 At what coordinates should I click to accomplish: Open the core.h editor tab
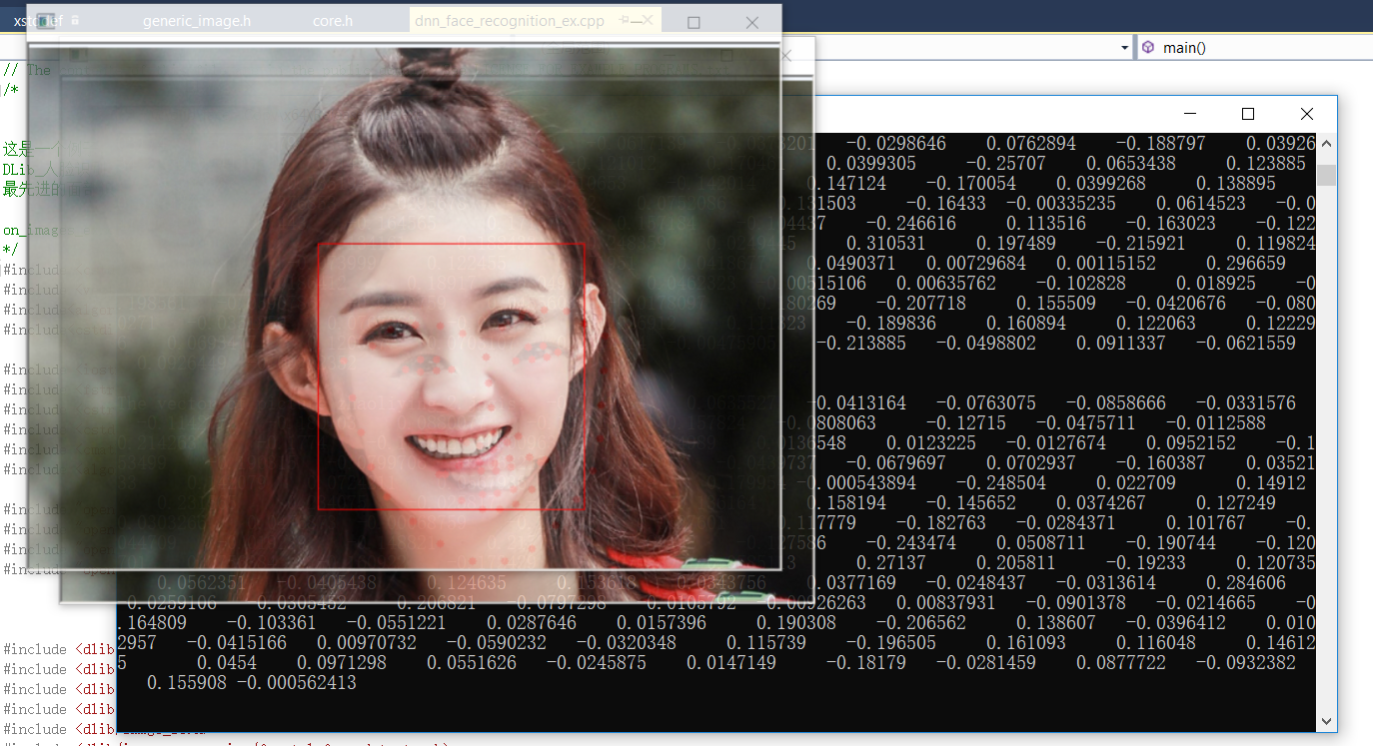tap(333, 21)
